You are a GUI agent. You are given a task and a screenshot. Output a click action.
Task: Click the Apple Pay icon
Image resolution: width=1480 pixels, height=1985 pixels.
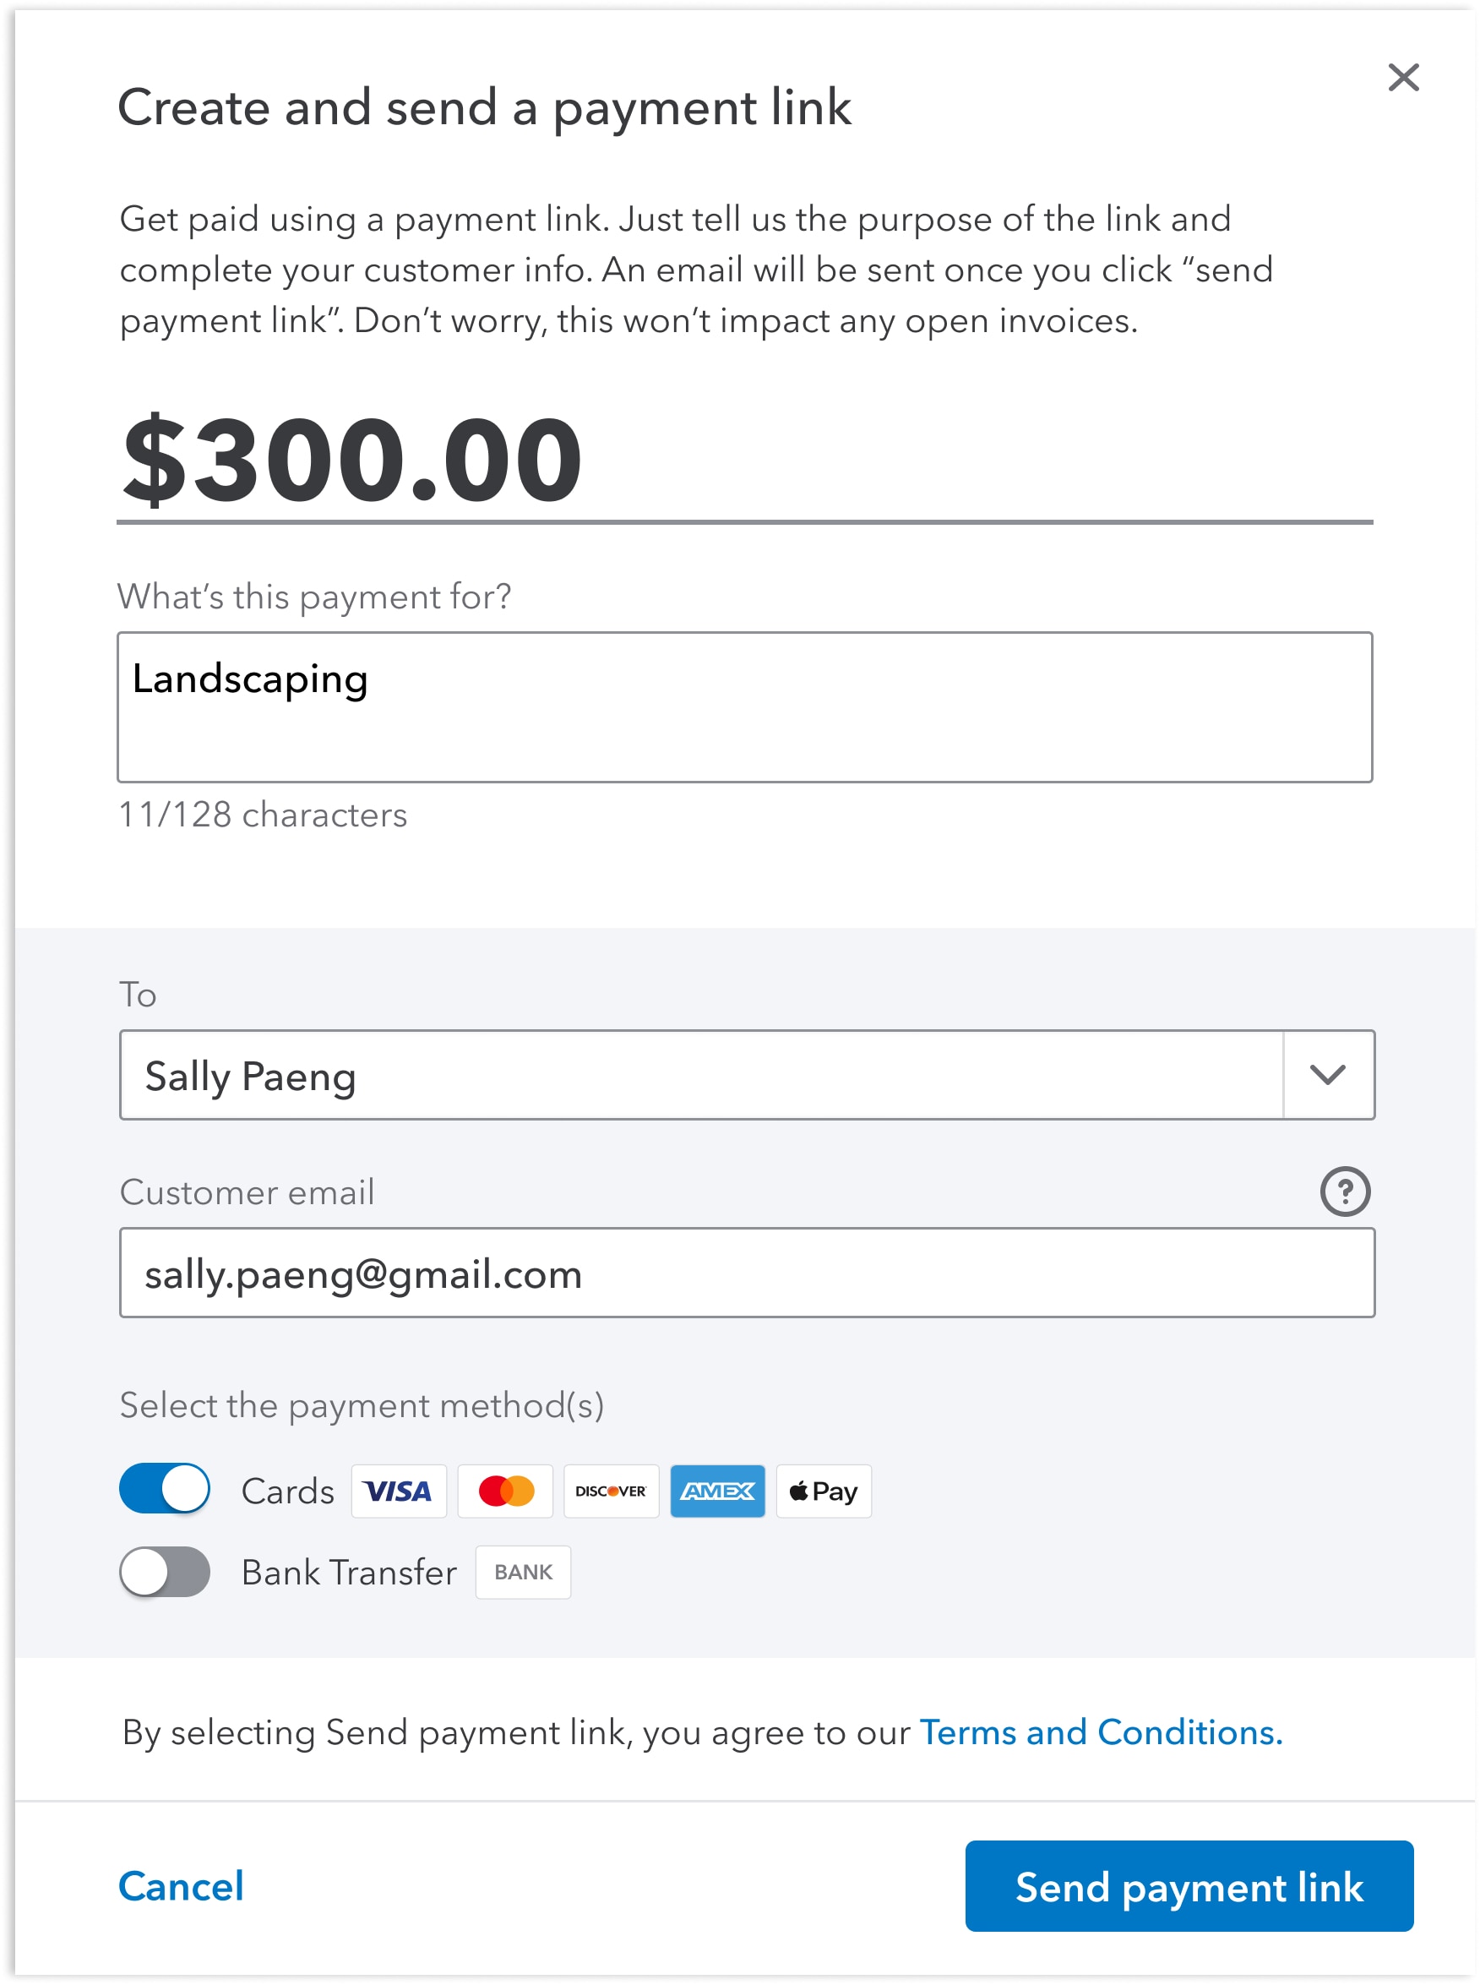click(x=824, y=1491)
